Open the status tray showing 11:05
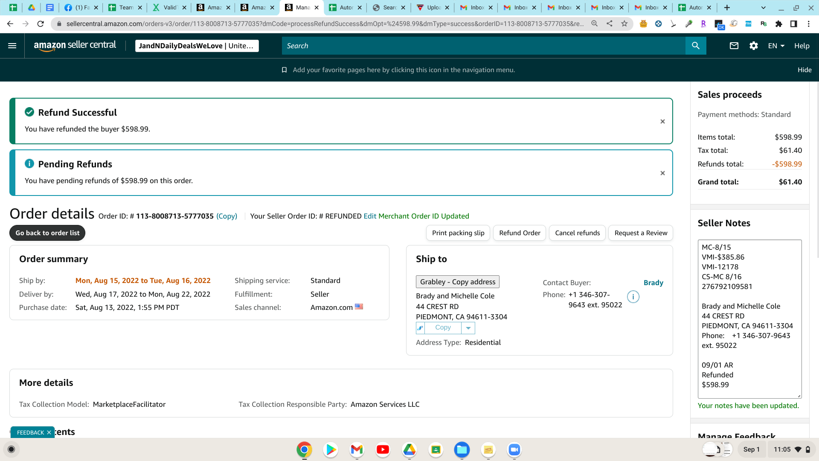819x461 pixels. (792, 449)
